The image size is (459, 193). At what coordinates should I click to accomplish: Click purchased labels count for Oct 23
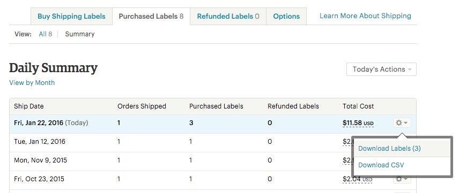190,179
